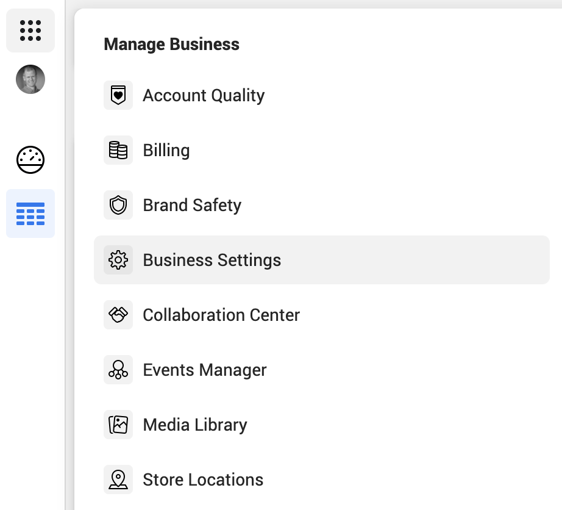Screen dimensions: 562x510
Task: Click the Store Locations map pin icon
Action: [118, 479]
